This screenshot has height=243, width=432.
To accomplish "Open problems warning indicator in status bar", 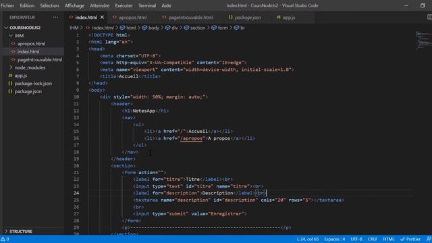I will pos(5,239).
